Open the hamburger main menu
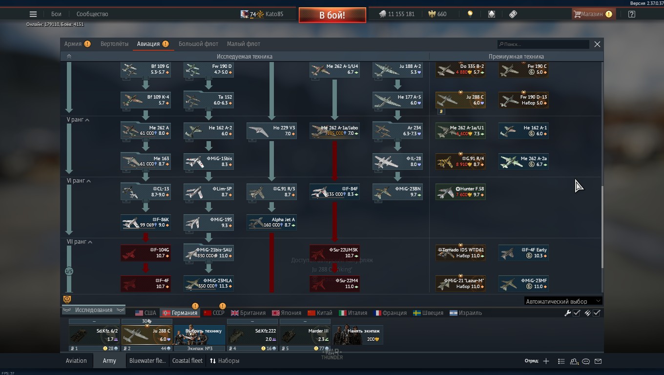 tap(33, 14)
